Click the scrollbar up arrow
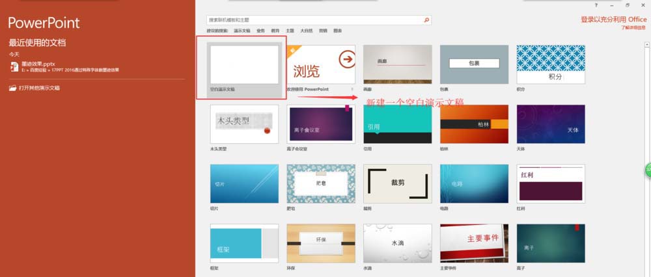This screenshot has width=651, height=277. click(x=647, y=44)
